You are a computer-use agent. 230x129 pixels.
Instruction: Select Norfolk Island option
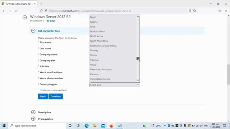click(x=97, y=31)
